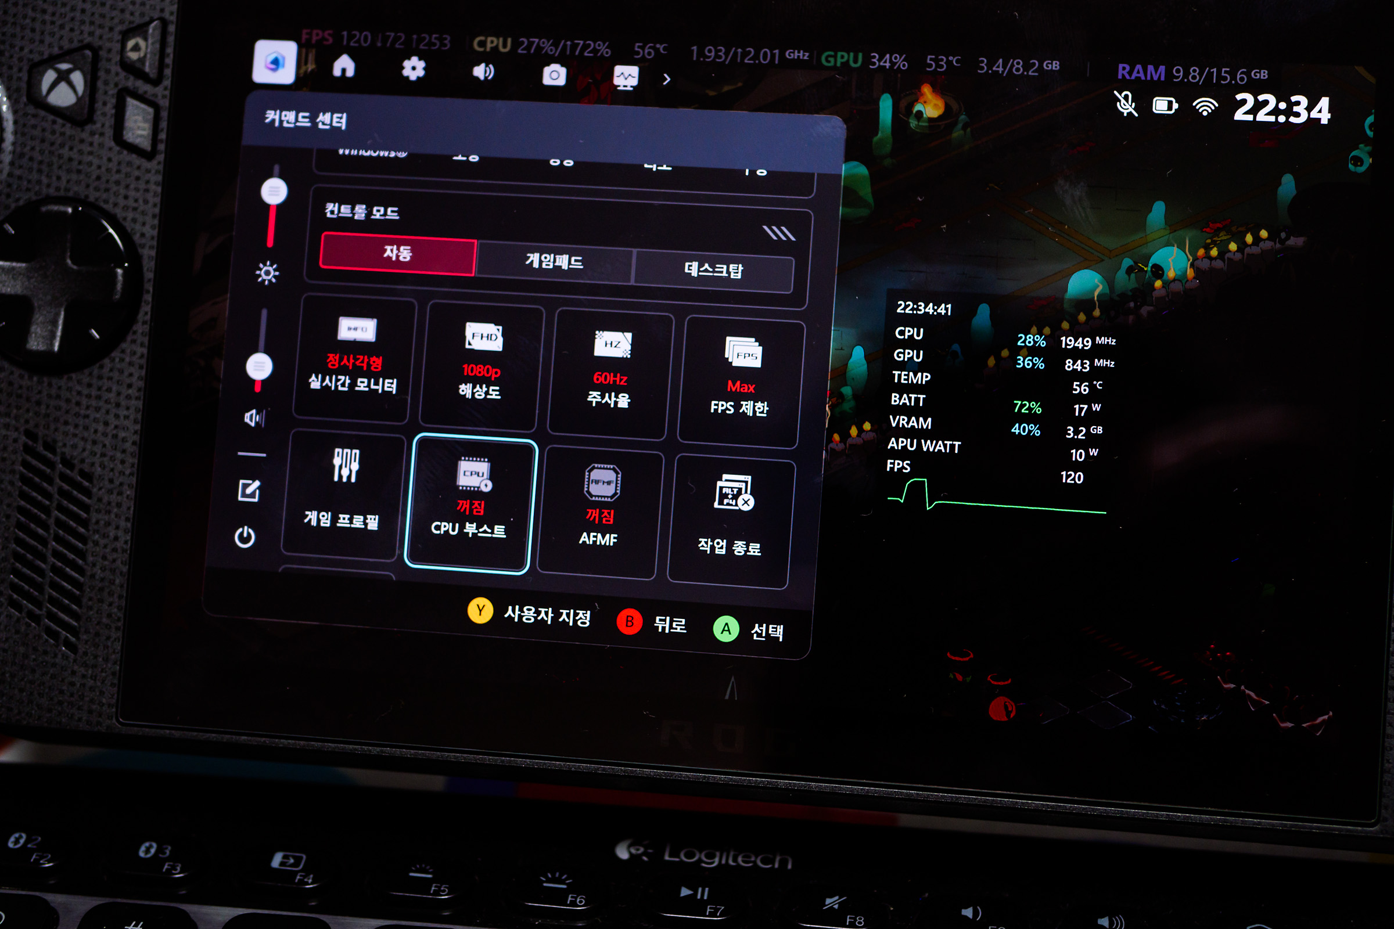Image resolution: width=1394 pixels, height=929 pixels.
Task: Click the camera screenshot icon
Action: pyautogui.click(x=554, y=75)
